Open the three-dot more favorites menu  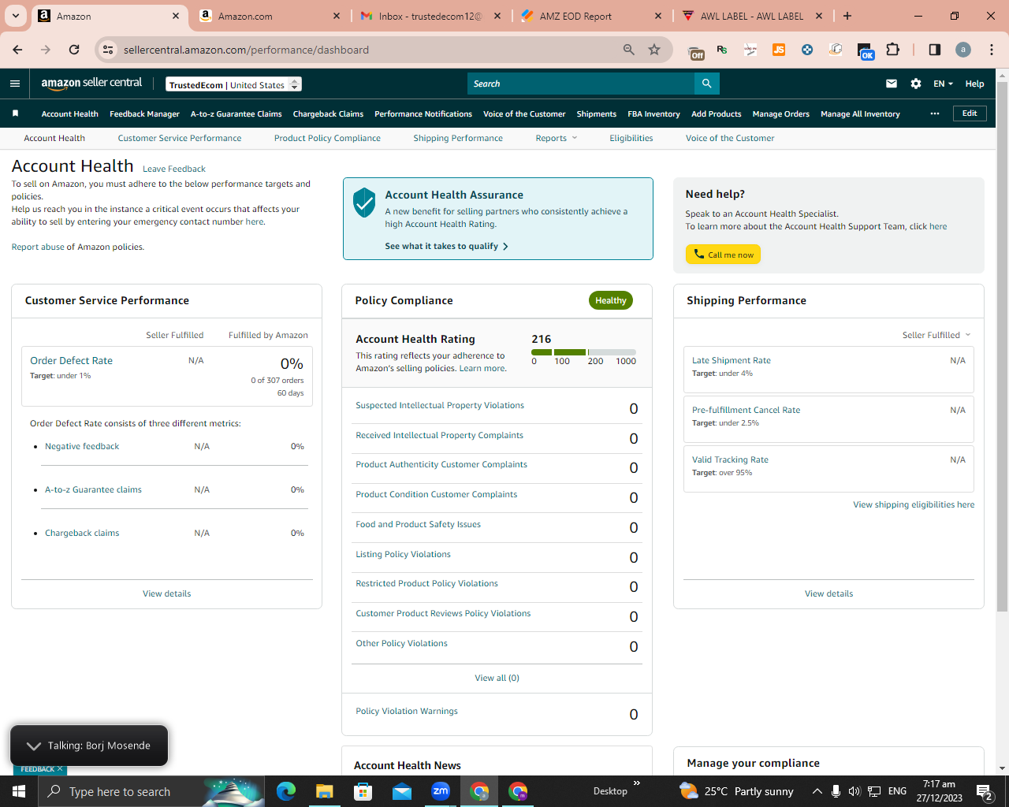[x=935, y=113]
